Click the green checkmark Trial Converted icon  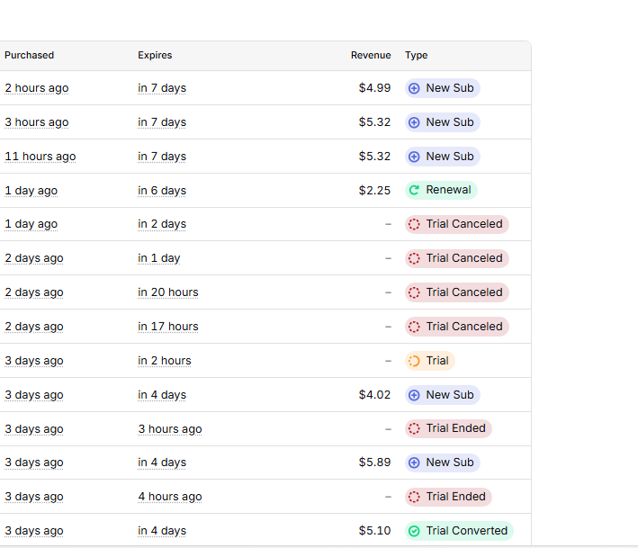point(414,531)
